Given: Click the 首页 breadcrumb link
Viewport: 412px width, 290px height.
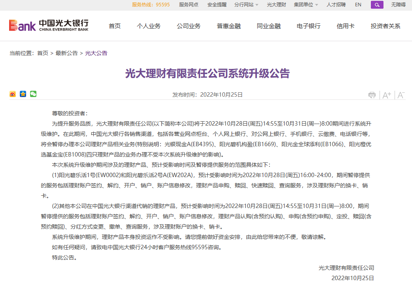Looking at the screenshot, I should 43,53.
